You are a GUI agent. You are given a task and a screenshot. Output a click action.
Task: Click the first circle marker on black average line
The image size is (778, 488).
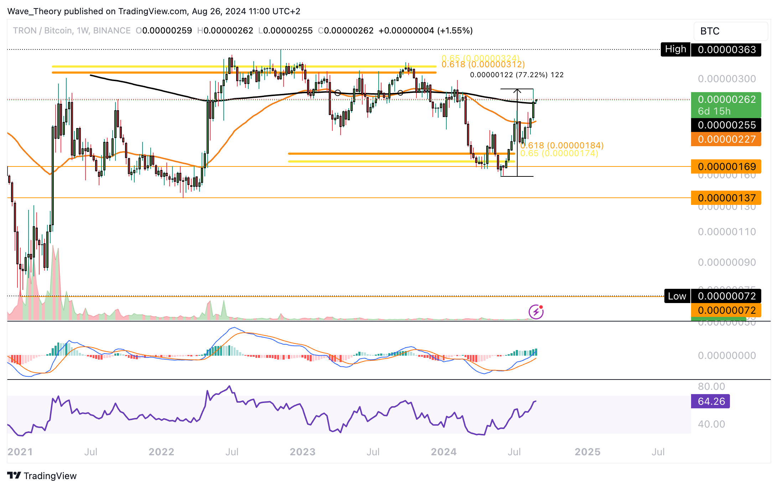(338, 93)
